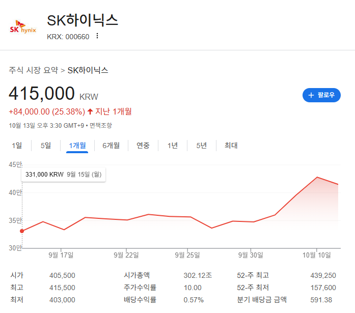
Task: Open the 면책조항 disclaimer link
Action: click(101, 125)
